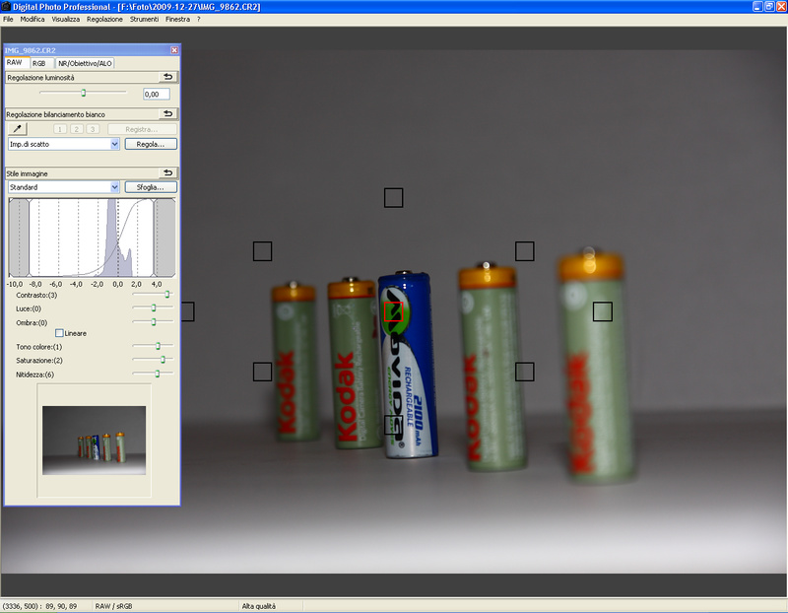Open the Standard picture style dropdown
This screenshot has width=788, height=613.
114,187
